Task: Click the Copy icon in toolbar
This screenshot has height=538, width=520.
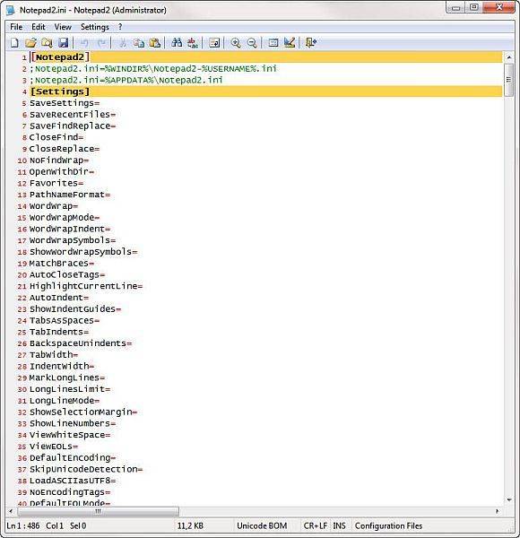Action: click(139, 43)
